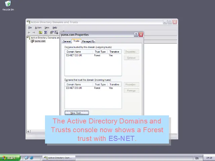The height and width of the screenshot is (161, 215).
Task: Open the View menu
Action: click(47, 28)
